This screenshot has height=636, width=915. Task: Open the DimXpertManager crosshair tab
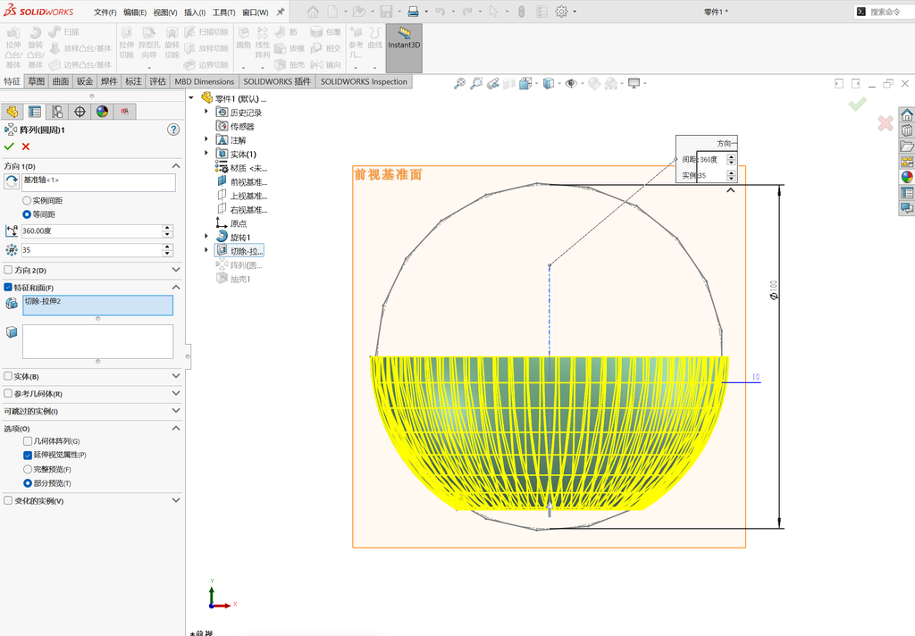tap(80, 112)
